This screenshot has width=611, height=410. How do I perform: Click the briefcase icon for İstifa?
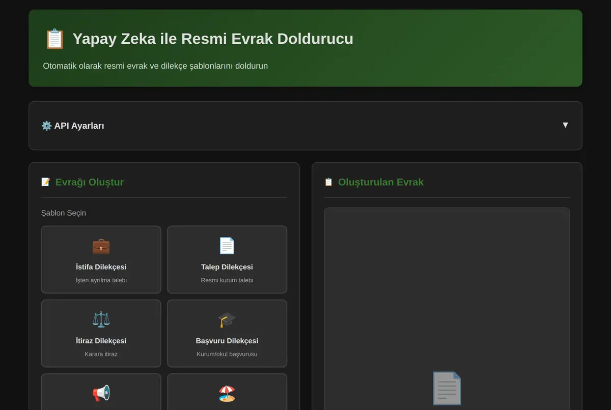(x=101, y=246)
